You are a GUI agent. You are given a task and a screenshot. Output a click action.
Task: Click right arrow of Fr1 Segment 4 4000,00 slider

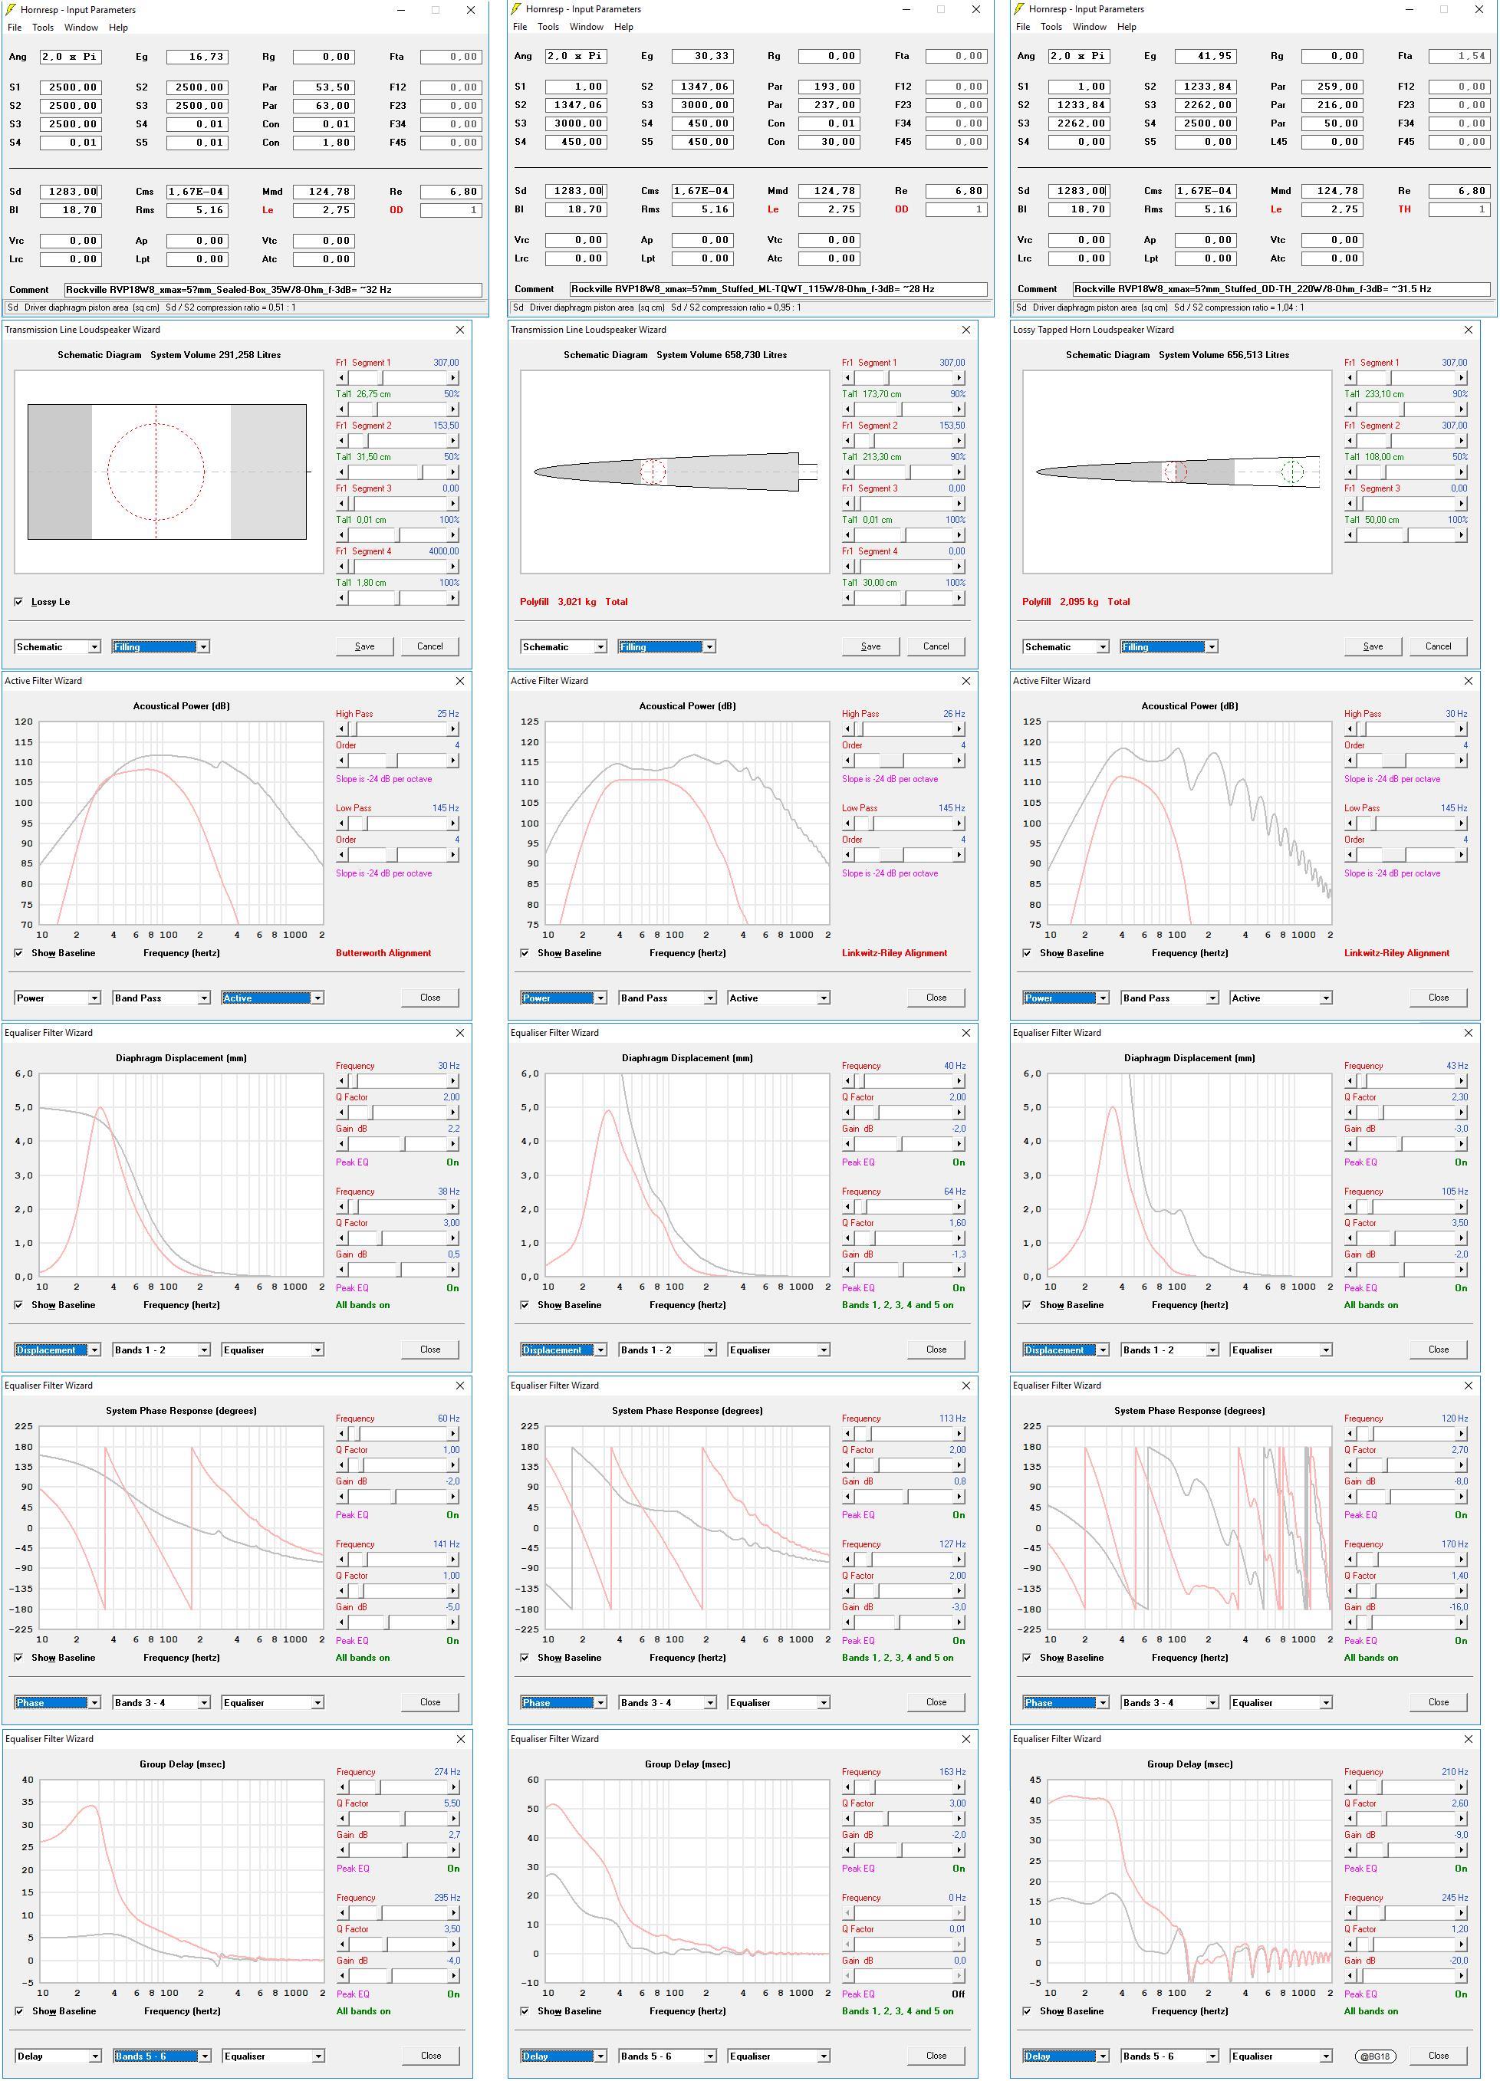(x=452, y=566)
